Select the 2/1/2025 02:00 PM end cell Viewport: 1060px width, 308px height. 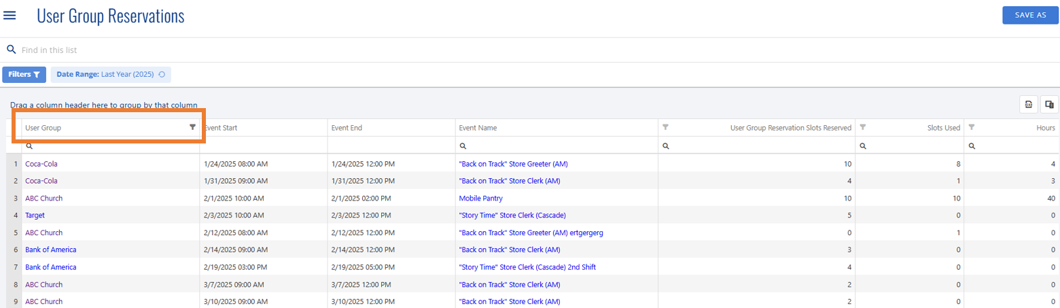[391, 198]
